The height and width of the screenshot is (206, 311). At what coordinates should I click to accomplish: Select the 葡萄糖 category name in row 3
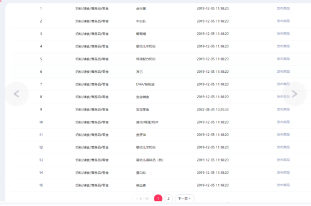(141, 34)
